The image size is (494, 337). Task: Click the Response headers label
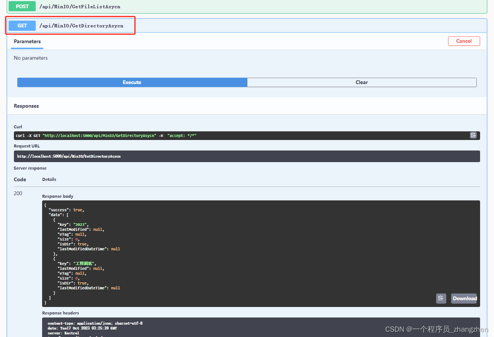(61, 313)
